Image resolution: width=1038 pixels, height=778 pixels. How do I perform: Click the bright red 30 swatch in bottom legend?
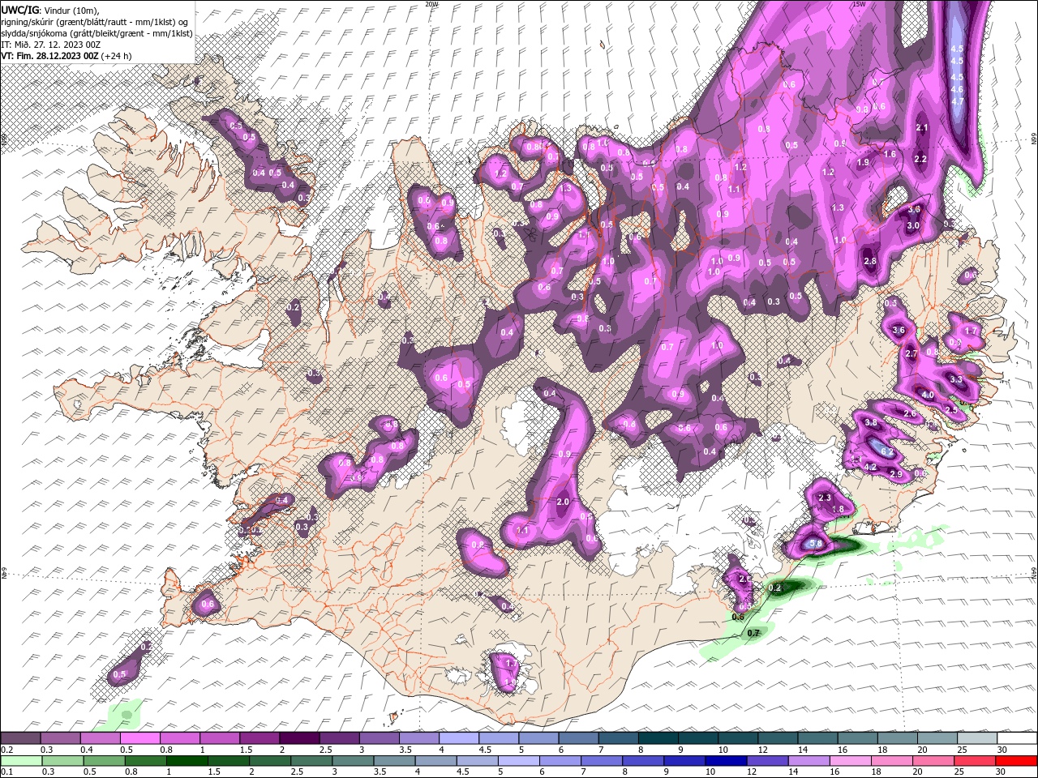(x=1018, y=760)
